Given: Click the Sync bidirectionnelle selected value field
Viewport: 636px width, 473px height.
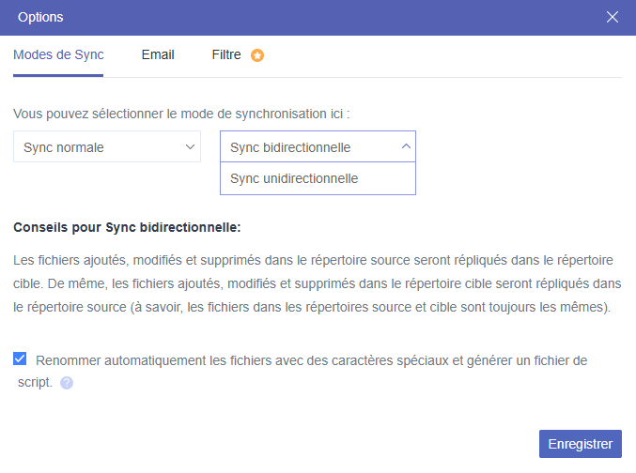Looking at the screenshot, I should 290,147.
